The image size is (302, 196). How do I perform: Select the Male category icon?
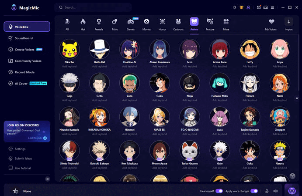(115, 22)
